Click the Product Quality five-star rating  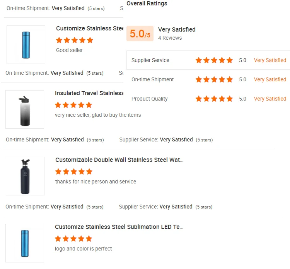[214, 99]
